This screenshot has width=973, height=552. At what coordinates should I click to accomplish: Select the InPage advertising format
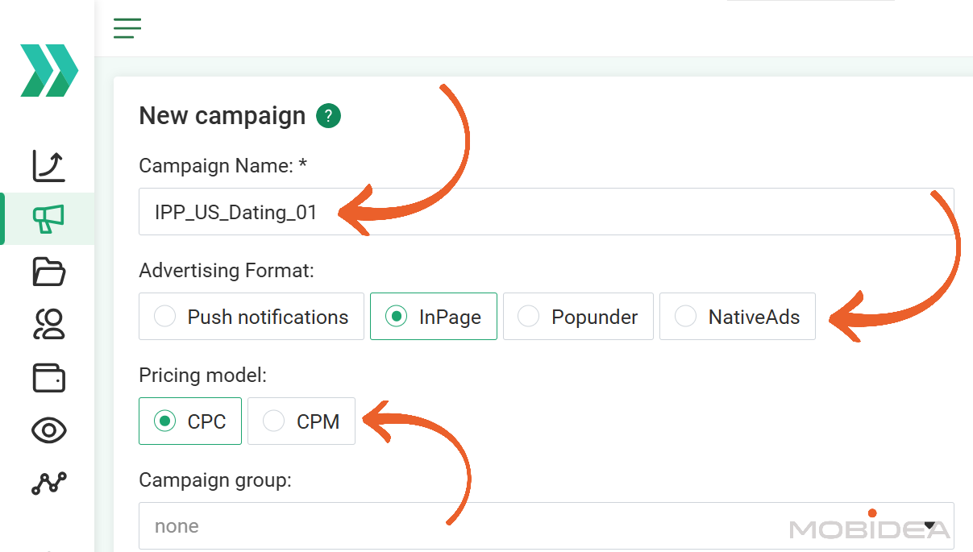coord(434,317)
